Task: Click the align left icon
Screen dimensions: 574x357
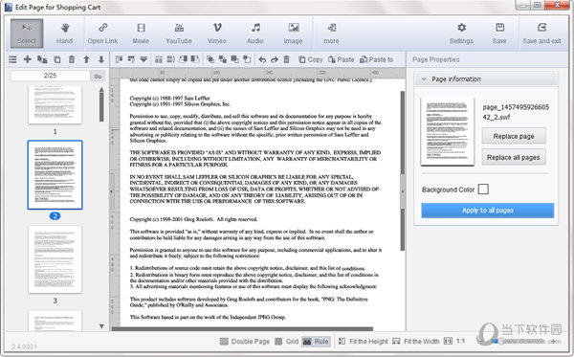Action: (119, 59)
